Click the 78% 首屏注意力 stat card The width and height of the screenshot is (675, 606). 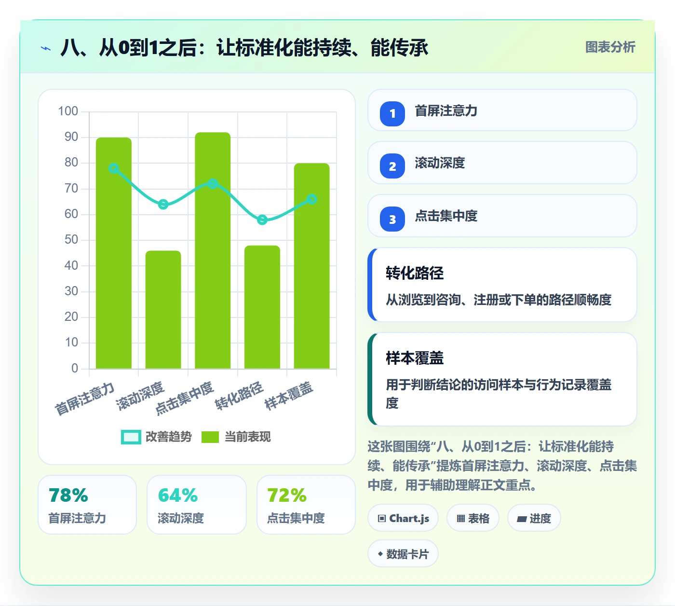87,505
